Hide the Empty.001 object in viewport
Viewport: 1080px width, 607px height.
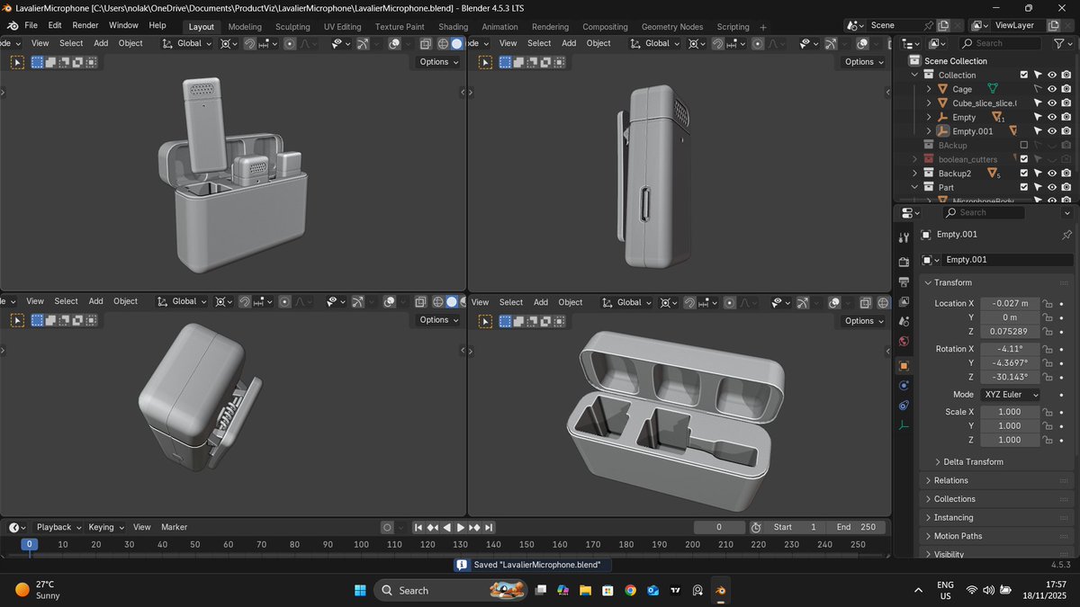pos(1051,131)
